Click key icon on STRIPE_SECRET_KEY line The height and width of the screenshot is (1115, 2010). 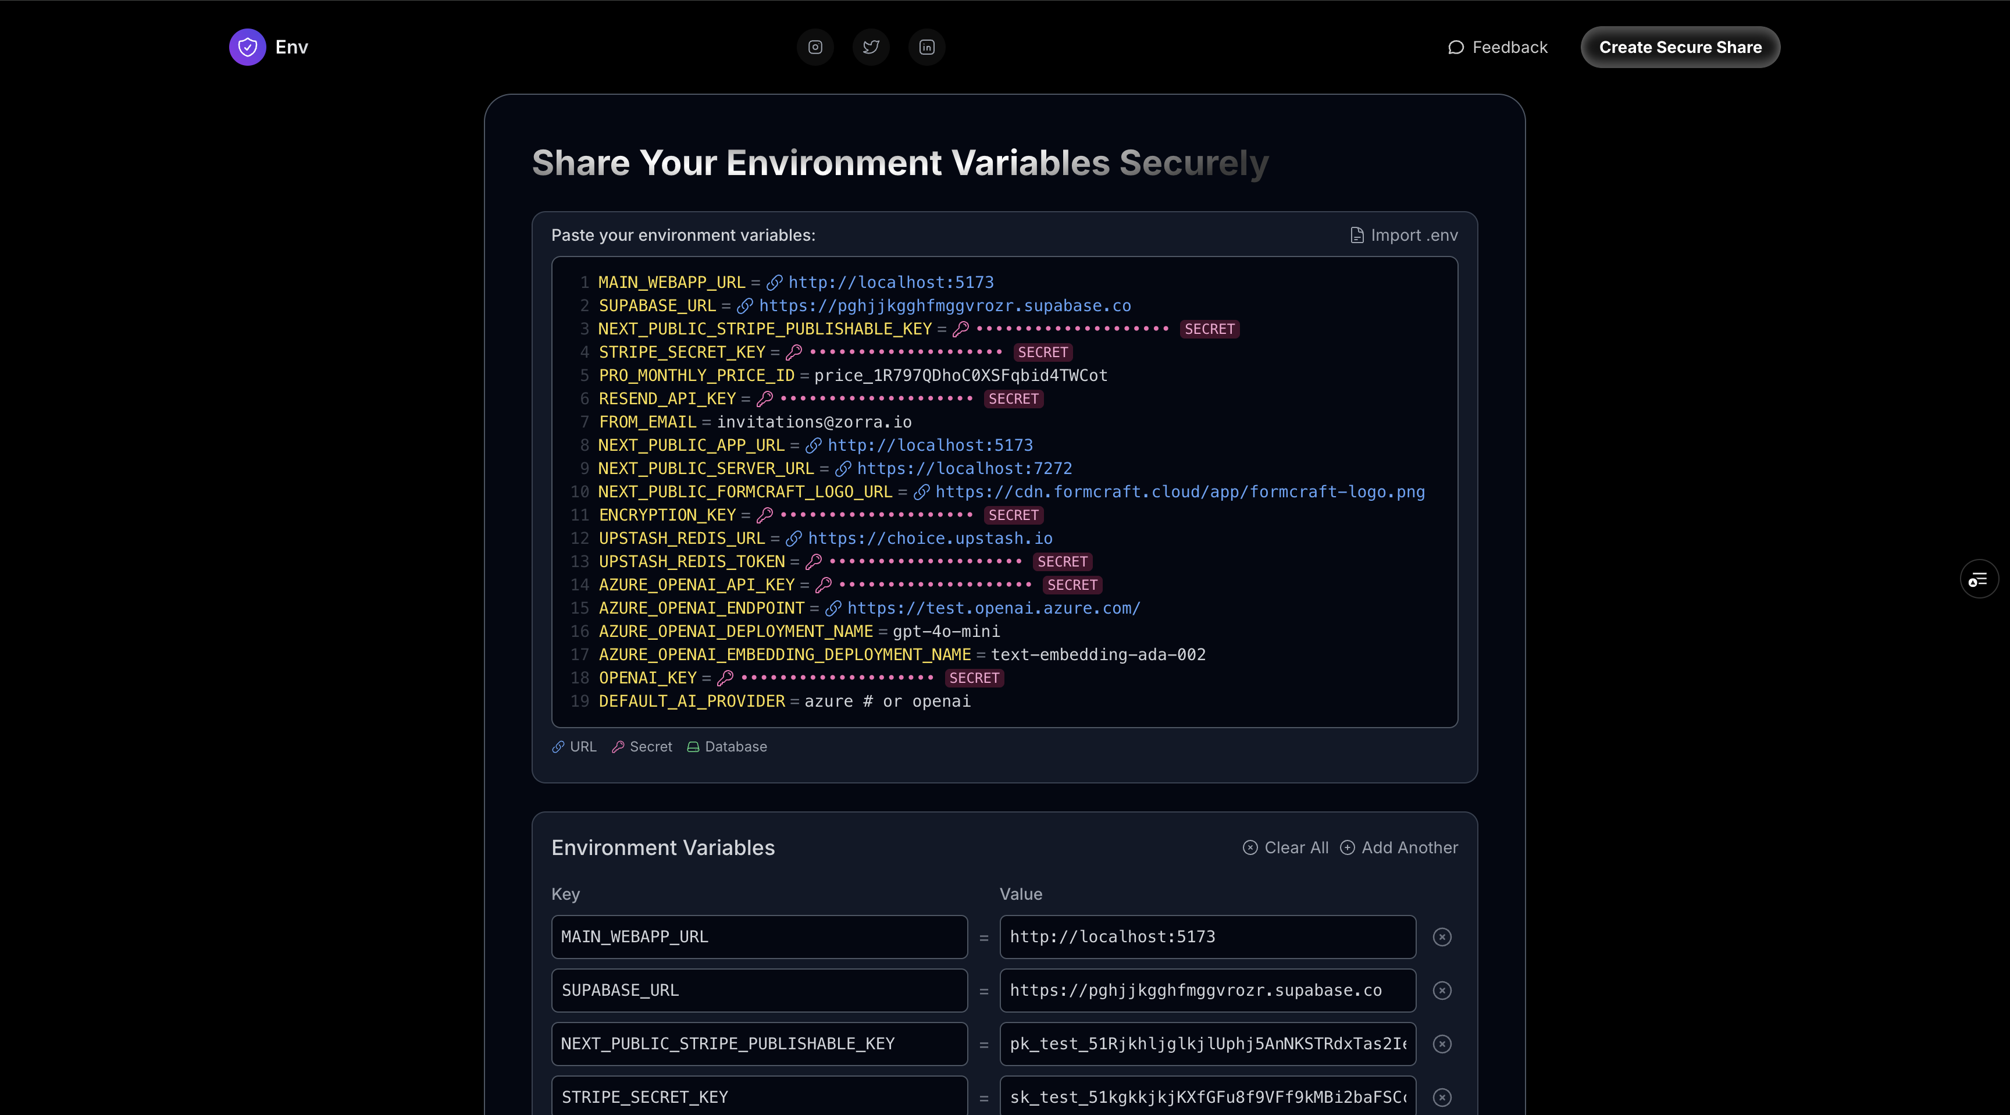pyautogui.click(x=794, y=352)
